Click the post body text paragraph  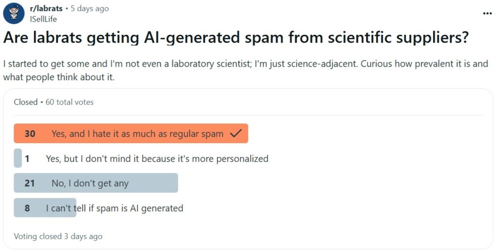[246, 71]
